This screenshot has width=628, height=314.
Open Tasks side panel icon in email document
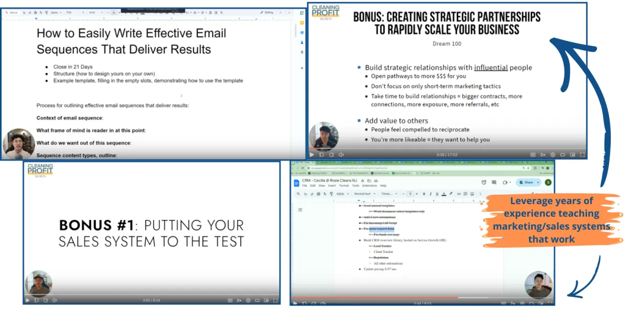point(301,32)
